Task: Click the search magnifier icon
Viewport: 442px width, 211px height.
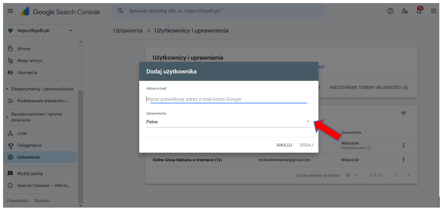Action: (120, 11)
